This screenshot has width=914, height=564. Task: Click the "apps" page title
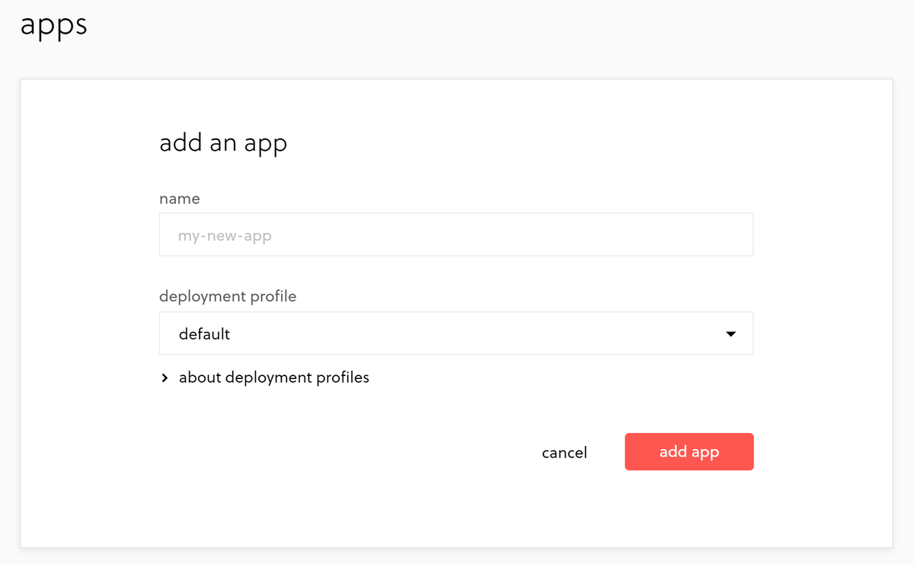point(54,25)
